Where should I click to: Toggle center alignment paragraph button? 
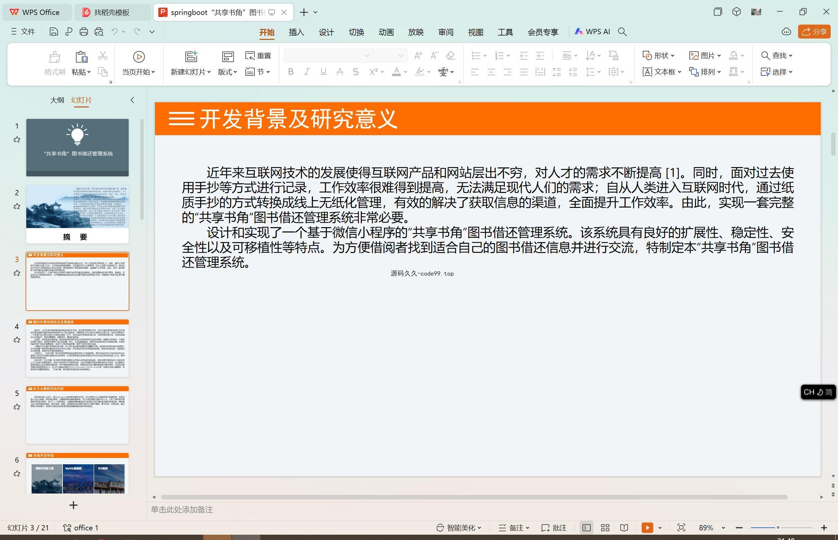pos(491,72)
